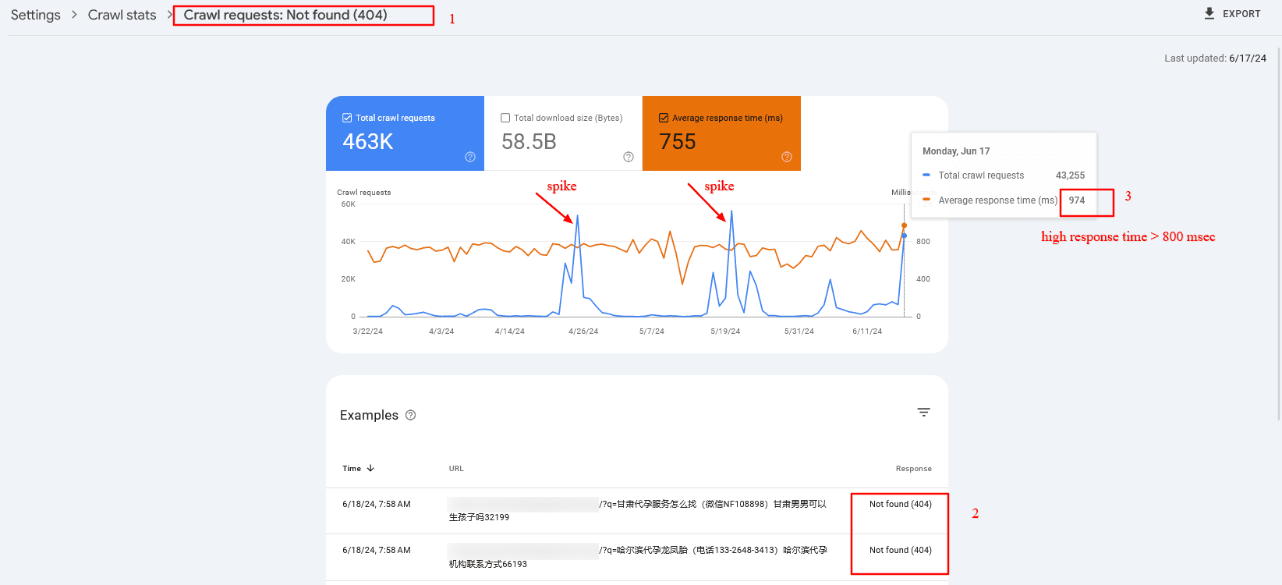Click the Export download icon

(1209, 13)
